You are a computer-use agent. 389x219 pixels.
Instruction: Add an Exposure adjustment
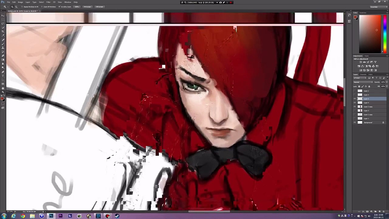372,62
